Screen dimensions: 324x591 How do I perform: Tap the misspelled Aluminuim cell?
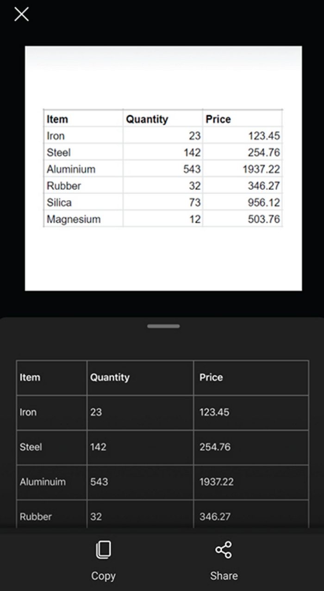pyautogui.click(x=51, y=482)
